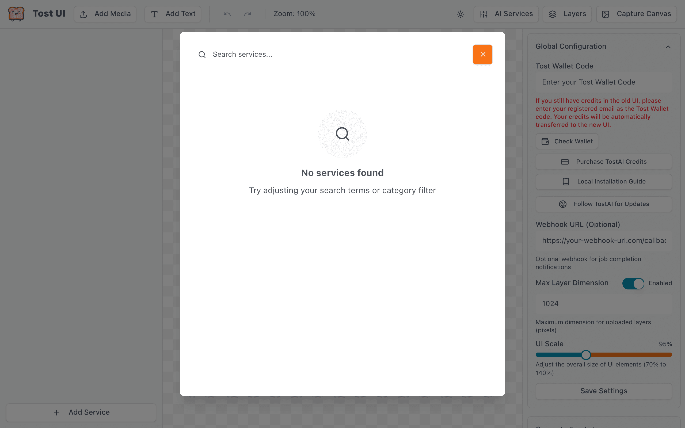Open the AI Services panel
This screenshot has height=428, width=685.
[x=506, y=14]
